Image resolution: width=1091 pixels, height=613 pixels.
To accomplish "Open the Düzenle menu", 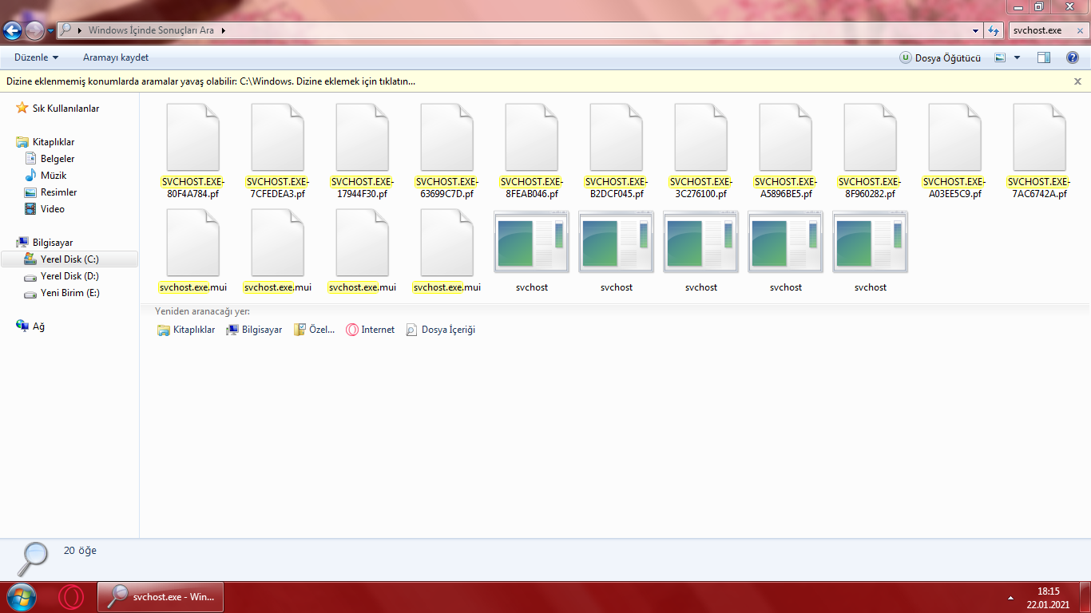I will point(37,57).
